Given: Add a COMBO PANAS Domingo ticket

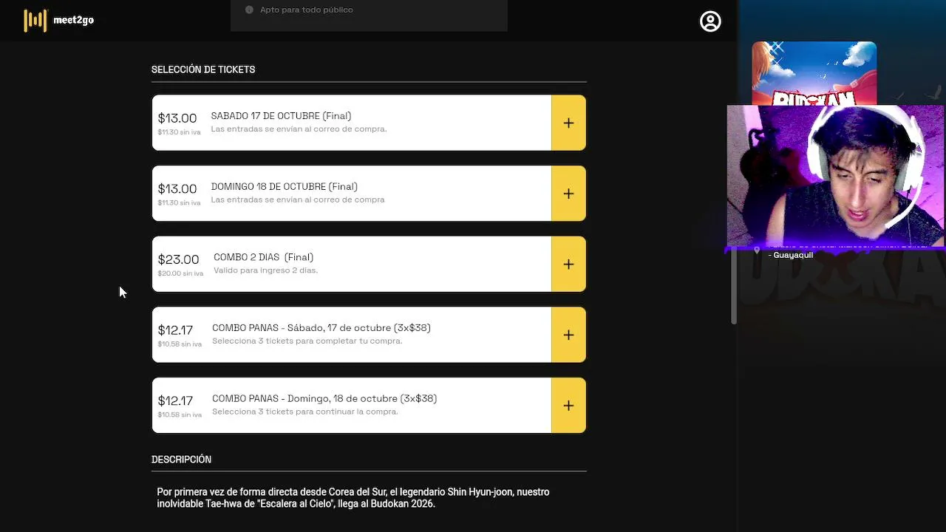Looking at the screenshot, I should click(x=568, y=406).
